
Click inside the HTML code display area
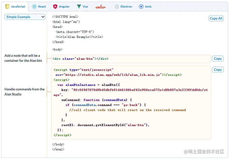pyautogui.click(x=100, y=35)
